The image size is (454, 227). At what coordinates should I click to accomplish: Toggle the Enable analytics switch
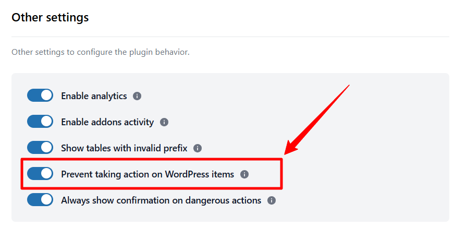(x=40, y=95)
